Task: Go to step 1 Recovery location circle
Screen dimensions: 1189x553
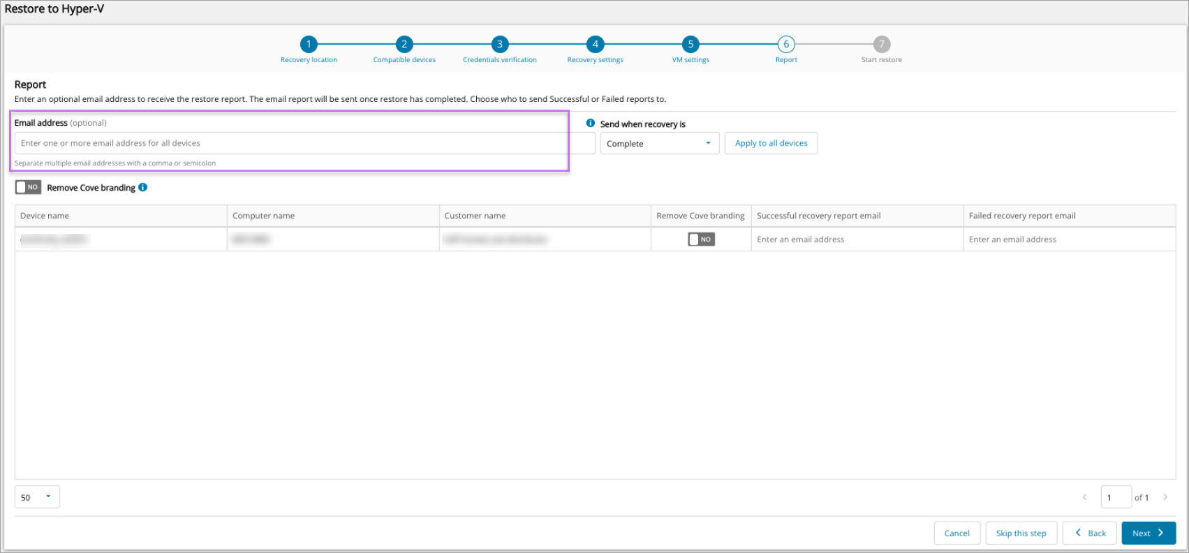Action: pyautogui.click(x=309, y=44)
